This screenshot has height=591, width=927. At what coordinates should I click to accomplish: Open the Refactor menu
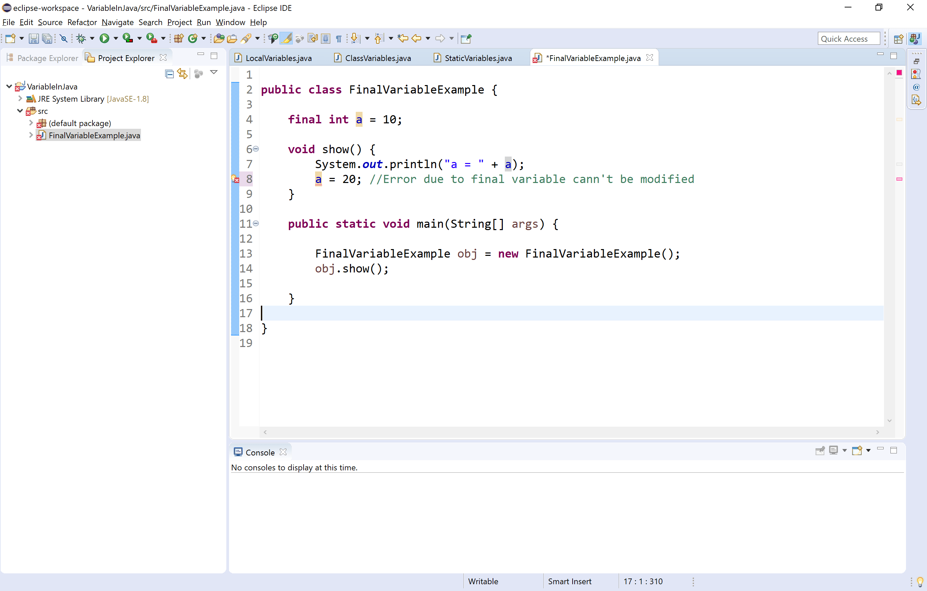point(82,22)
